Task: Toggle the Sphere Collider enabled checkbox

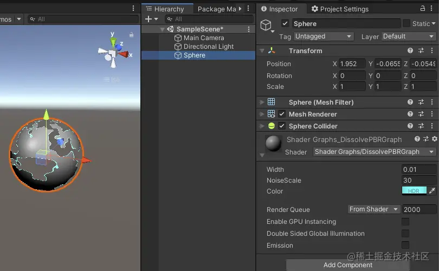Action: pyautogui.click(x=282, y=126)
